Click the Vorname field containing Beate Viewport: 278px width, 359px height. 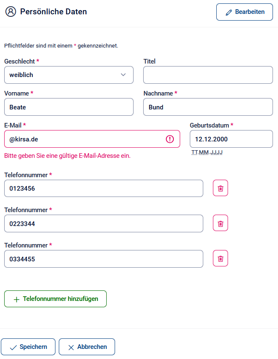coord(69,107)
